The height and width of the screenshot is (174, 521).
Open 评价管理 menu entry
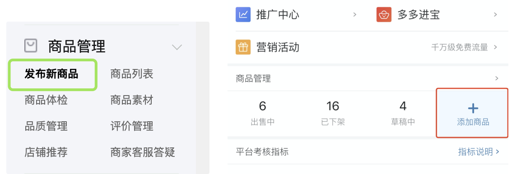click(131, 126)
